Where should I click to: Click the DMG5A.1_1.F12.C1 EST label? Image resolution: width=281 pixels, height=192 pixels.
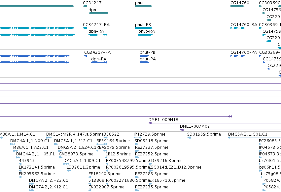tap(73, 141)
